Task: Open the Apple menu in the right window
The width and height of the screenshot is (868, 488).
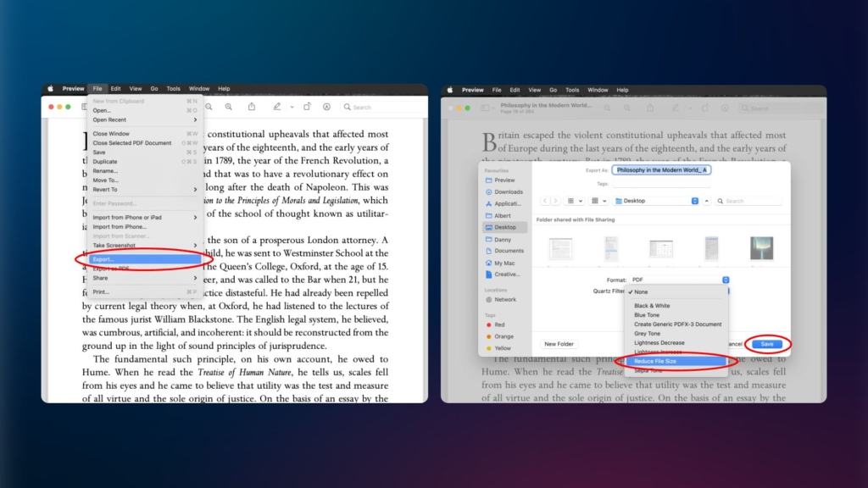Action: point(450,90)
